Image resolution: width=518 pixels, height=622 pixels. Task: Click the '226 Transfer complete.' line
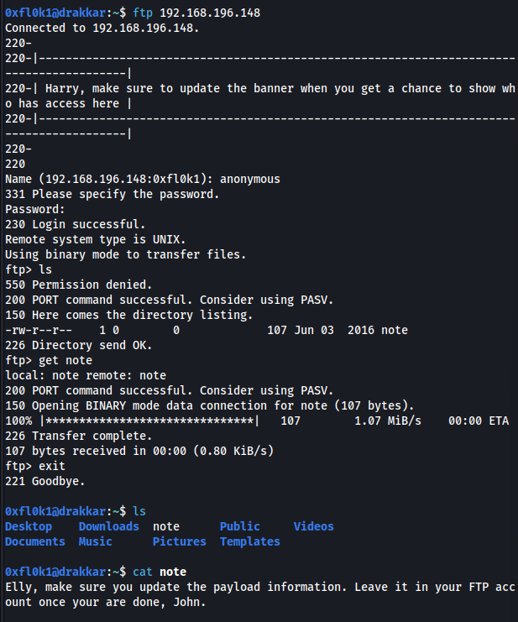[x=79, y=436]
